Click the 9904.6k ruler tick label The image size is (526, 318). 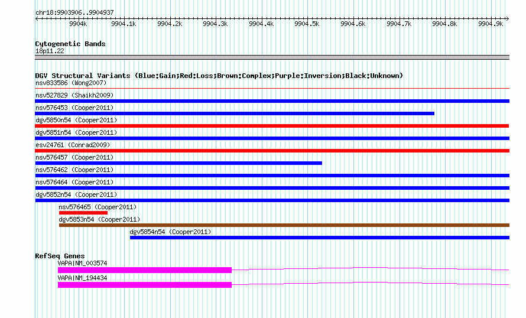click(x=353, y=24)
